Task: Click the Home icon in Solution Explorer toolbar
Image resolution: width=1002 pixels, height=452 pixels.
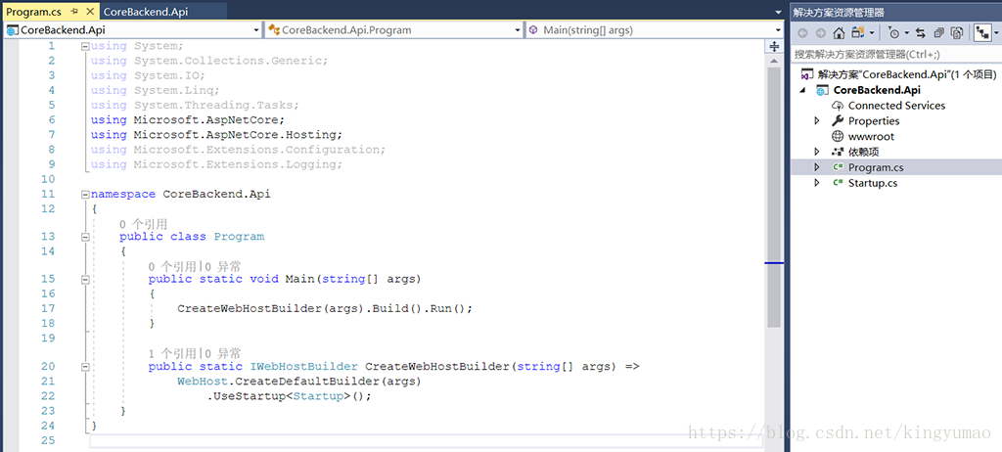Action: pyautogui.click(x=839, y=33)
